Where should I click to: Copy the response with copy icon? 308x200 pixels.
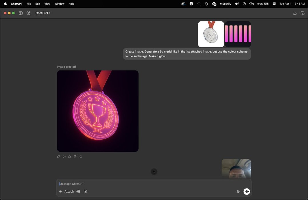click(x=59, y=157)
